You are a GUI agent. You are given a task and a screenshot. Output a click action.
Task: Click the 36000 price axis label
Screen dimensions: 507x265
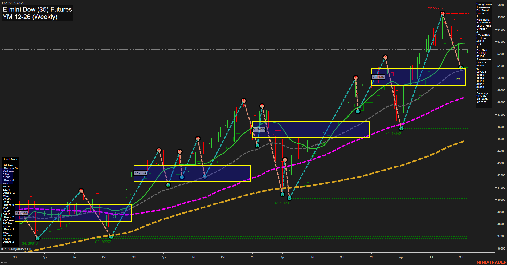point(501,248)
